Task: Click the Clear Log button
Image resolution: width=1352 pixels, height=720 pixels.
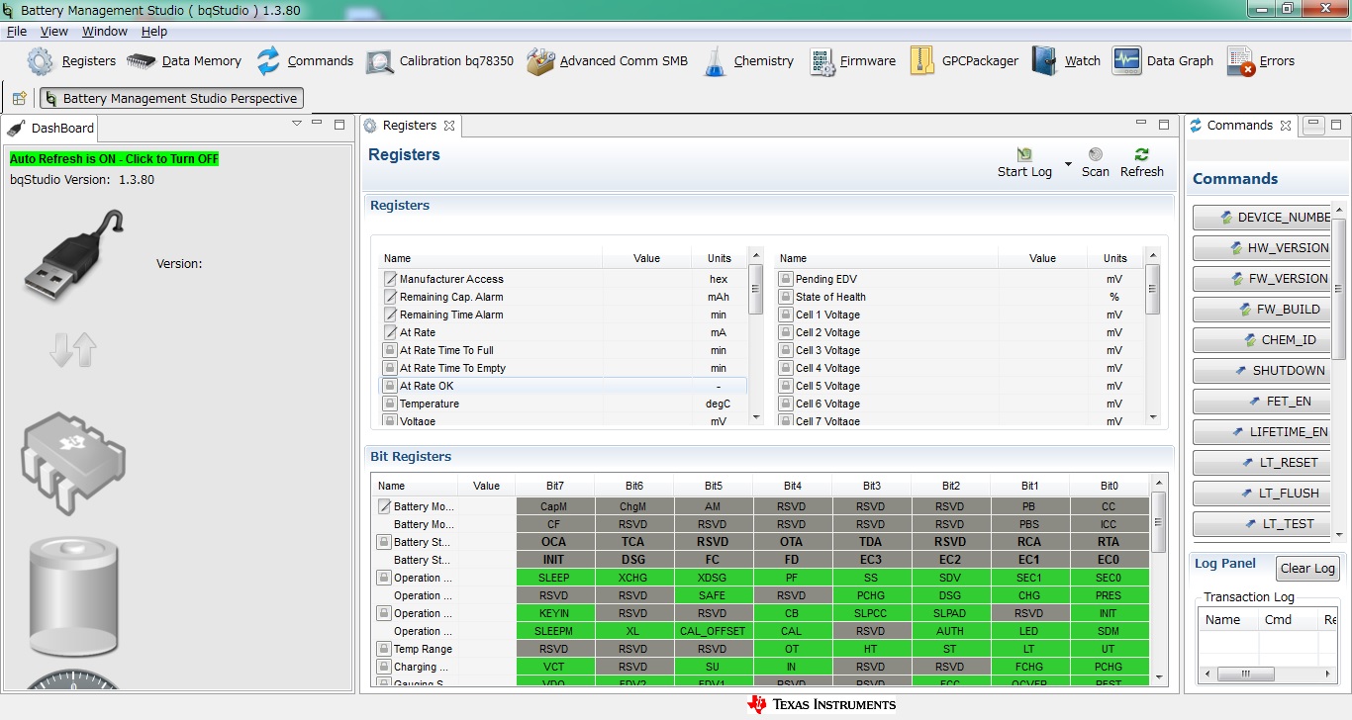Action: tap(1307, 568)
